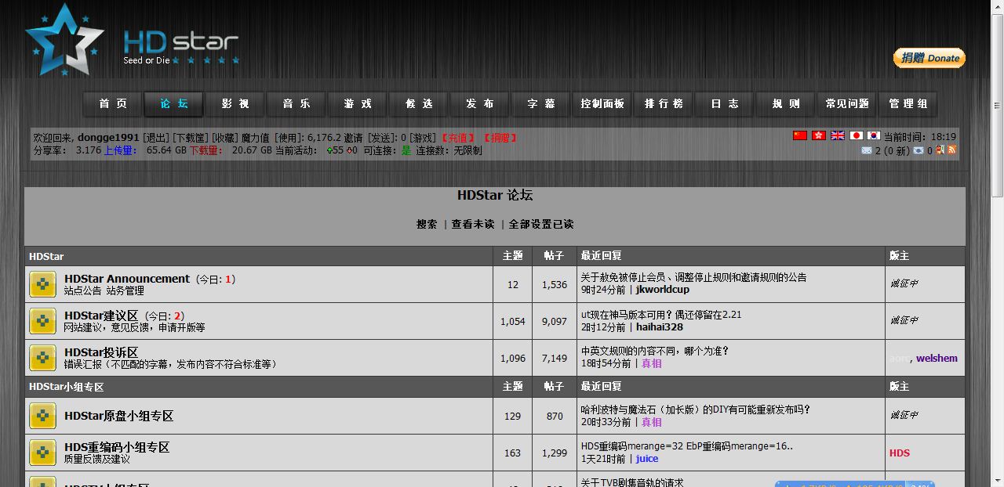Click the HDS重编码小组专区 forum status icon
Screen dimensions: 1004x487
pos(42,453)
